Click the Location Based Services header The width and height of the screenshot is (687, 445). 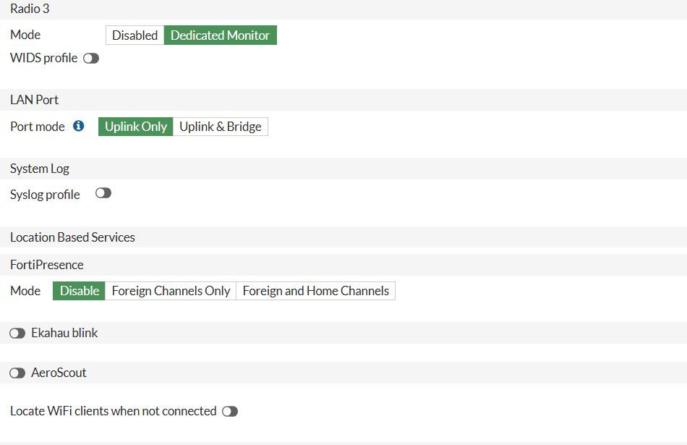click(x=72, y=237)
